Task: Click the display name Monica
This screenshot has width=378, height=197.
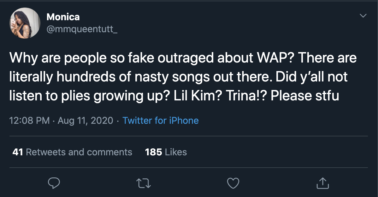Action: (63, 17)
